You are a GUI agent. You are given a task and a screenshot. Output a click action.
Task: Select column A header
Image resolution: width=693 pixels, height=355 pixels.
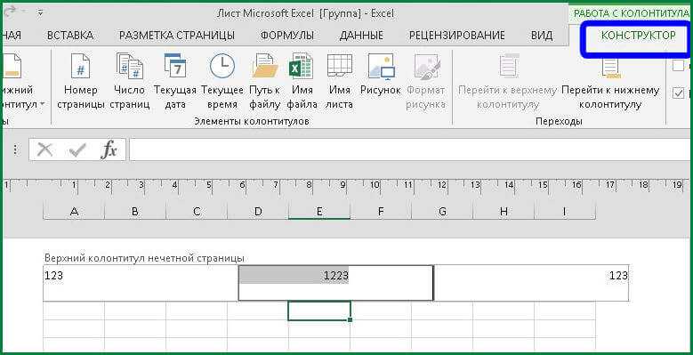[x=74, y=212]
